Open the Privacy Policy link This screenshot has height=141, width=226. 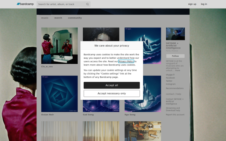[126, 61]
